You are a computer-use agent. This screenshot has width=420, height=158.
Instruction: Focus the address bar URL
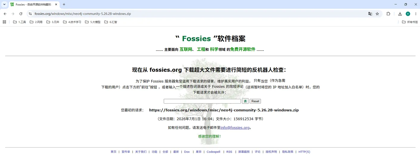[82, 14]
